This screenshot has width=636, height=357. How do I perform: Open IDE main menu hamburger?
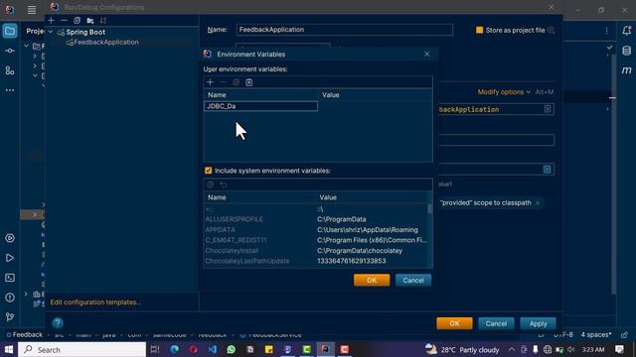(31, 10)
